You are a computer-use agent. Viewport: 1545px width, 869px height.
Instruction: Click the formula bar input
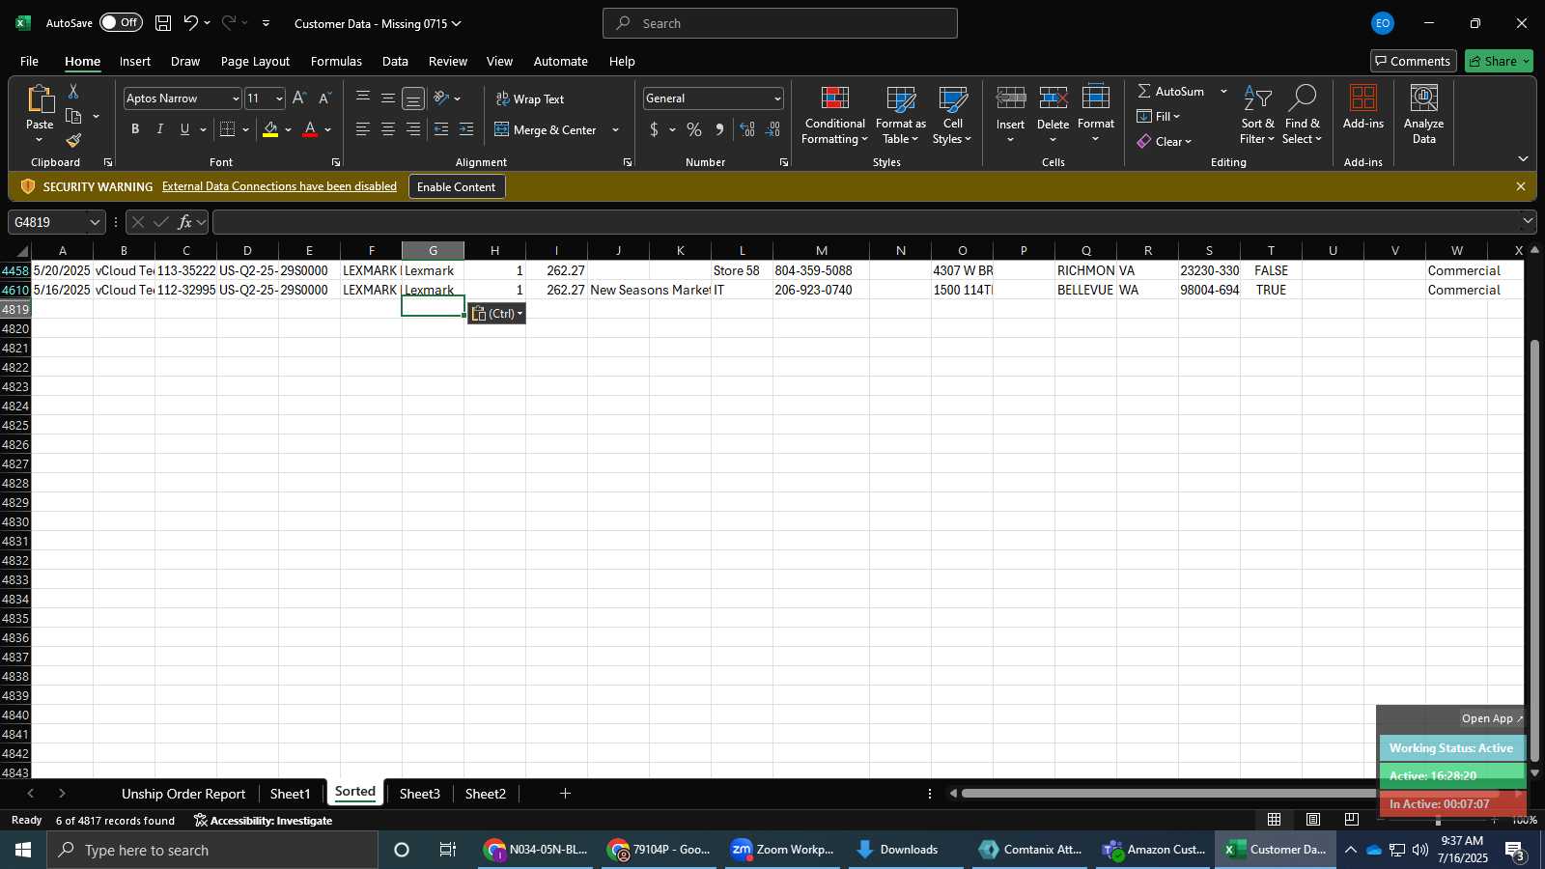click(867, 222)
